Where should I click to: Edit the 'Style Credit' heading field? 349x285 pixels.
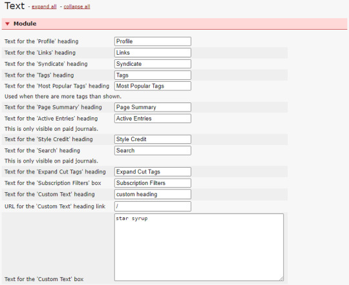[153, 139]
